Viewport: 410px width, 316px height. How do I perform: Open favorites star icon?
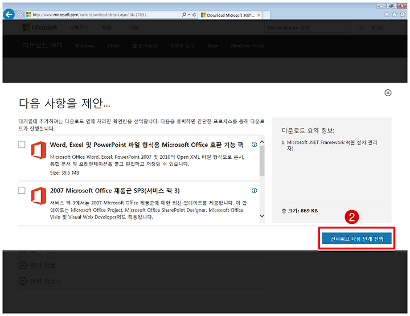pos(394,15)
